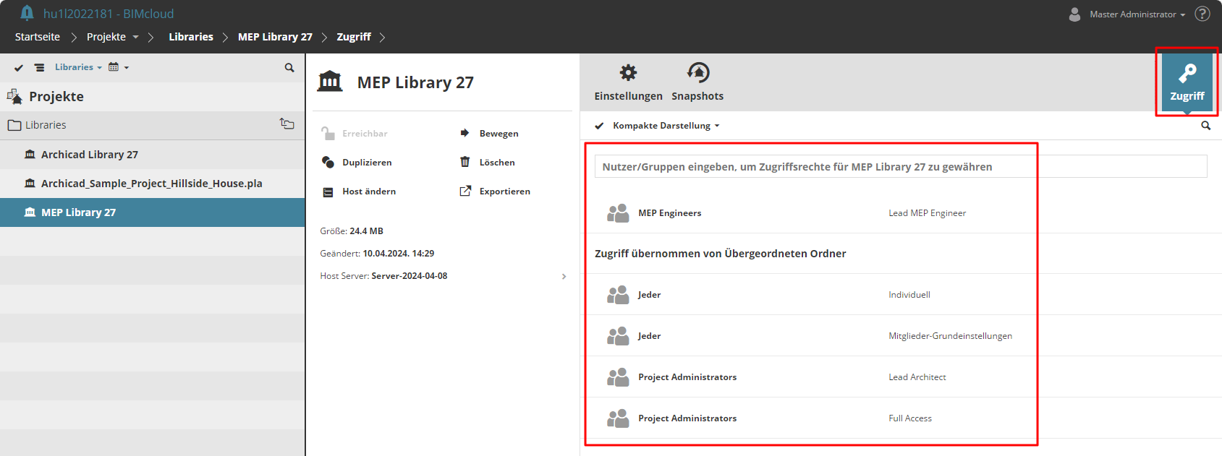Open the Zugriff key tab
Viewport: 1222px width, 456px height.
1187,81
